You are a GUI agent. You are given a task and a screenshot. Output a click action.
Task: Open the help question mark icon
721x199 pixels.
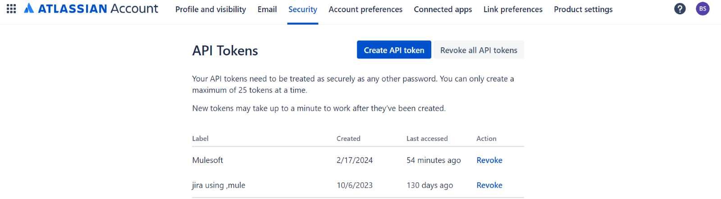coord(680,9)
